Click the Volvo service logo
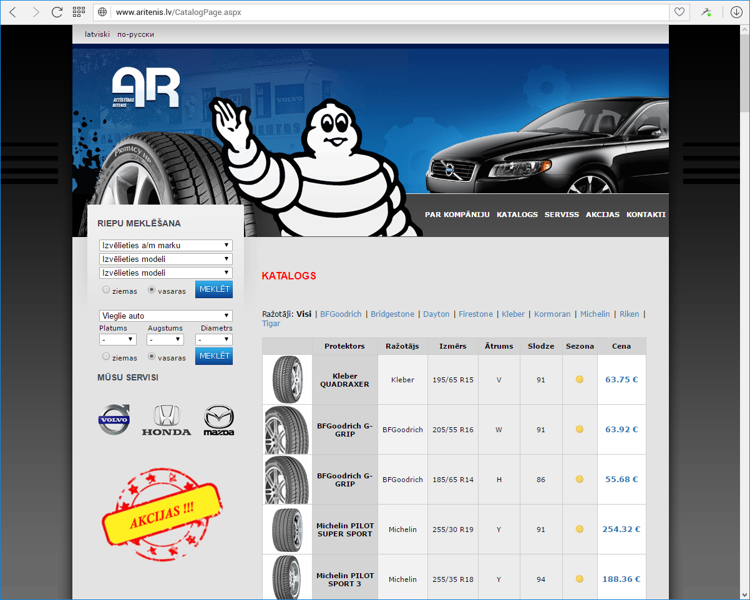This screenshot has width=750, height=600. click(115, 420)
